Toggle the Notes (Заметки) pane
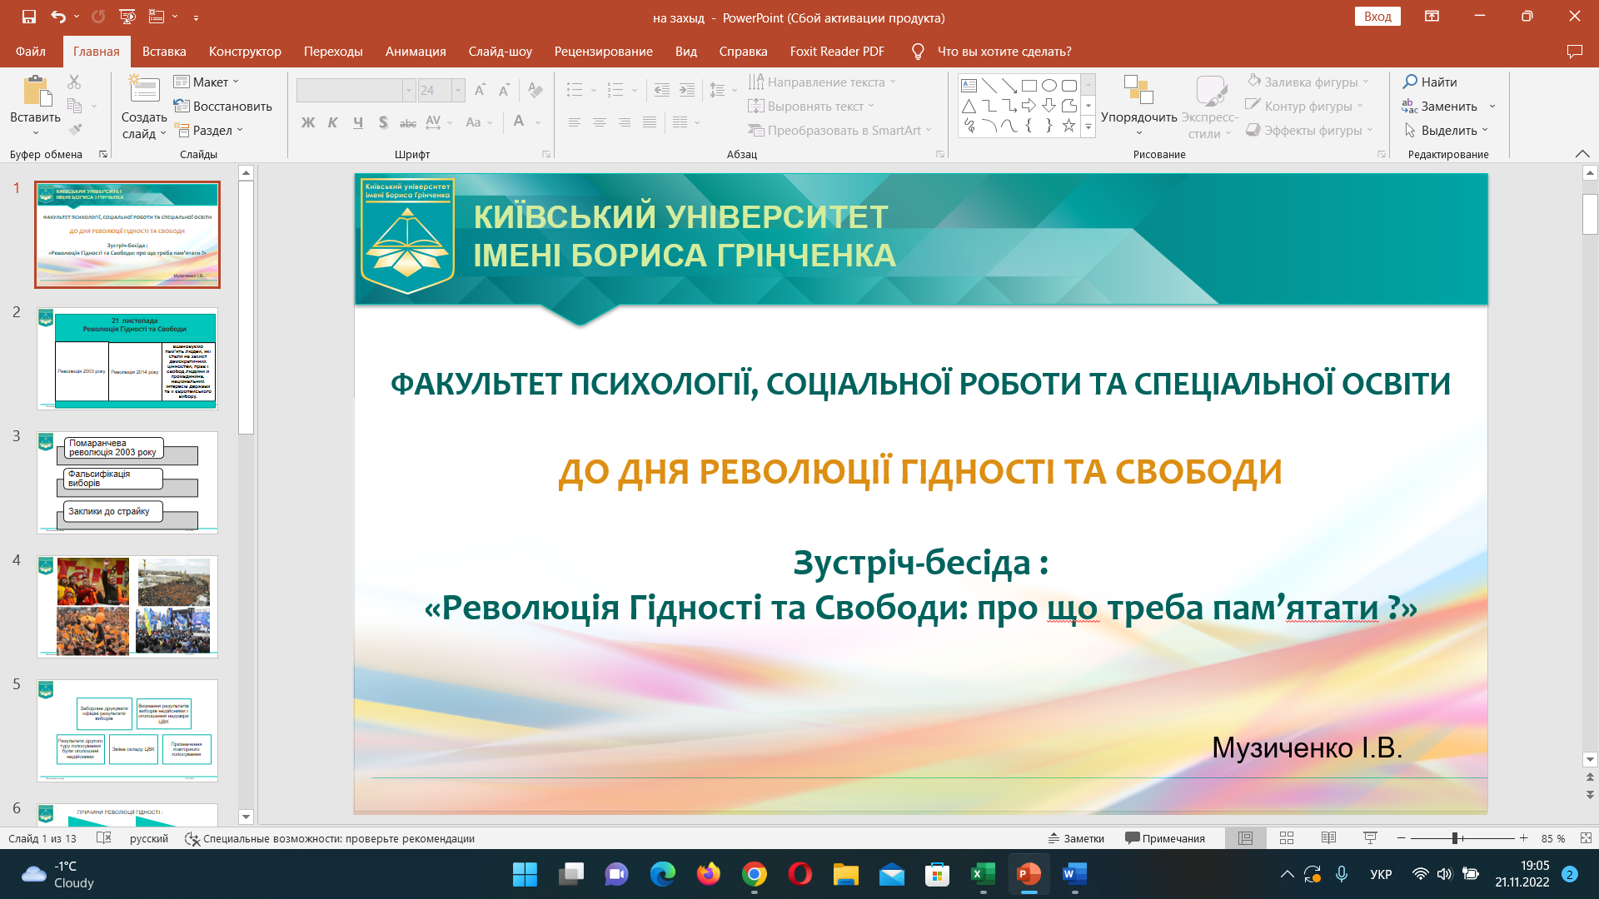Viewport: 1599px width, 899px height. pos(1076,838)
